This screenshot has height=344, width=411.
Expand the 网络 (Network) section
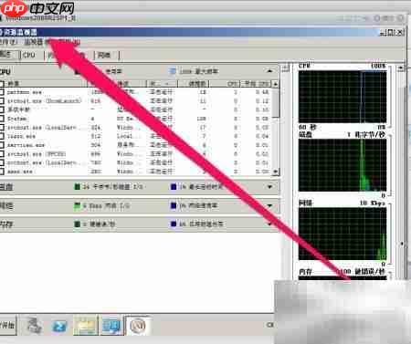pos(269,206)
